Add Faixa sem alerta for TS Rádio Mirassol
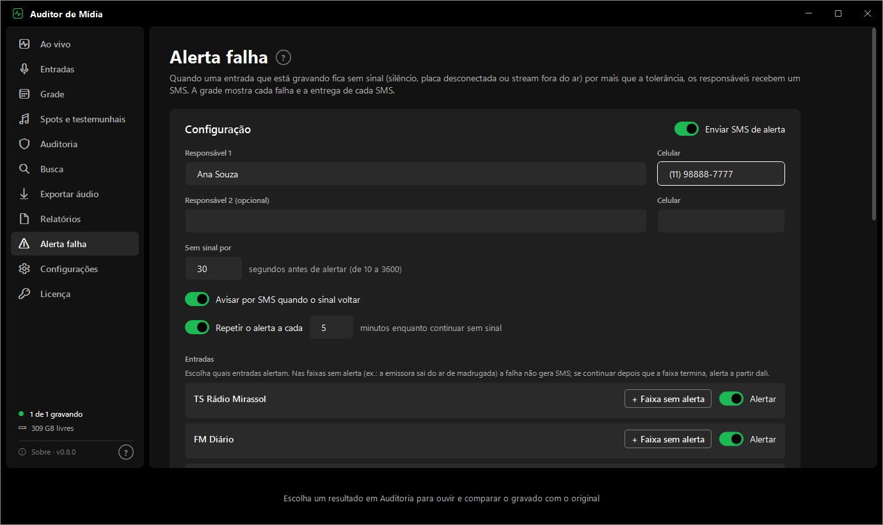Screen dimensions: 883x525 click(x=668, y=399)
